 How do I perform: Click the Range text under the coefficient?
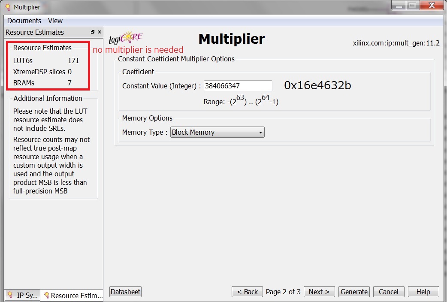(241, 100)
